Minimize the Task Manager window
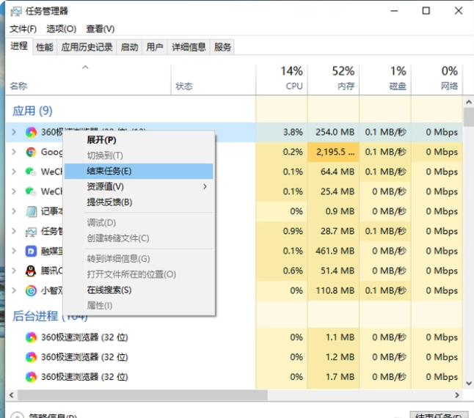The height and width of the screenshot is (418, 474). pyautogui.click(x=394, y=11)
